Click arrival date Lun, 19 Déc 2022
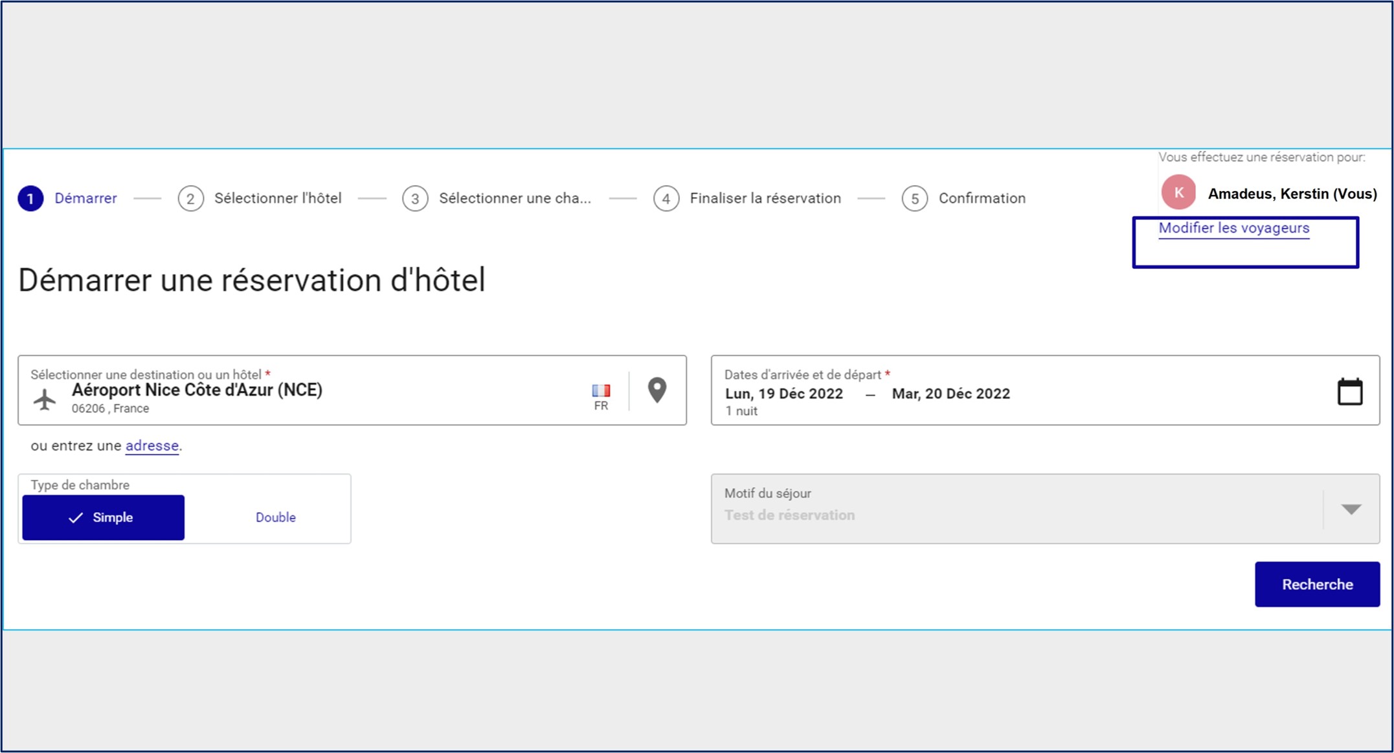This screenshot has width=1394, height=753. pyautogui.click(x=783, y=394)
